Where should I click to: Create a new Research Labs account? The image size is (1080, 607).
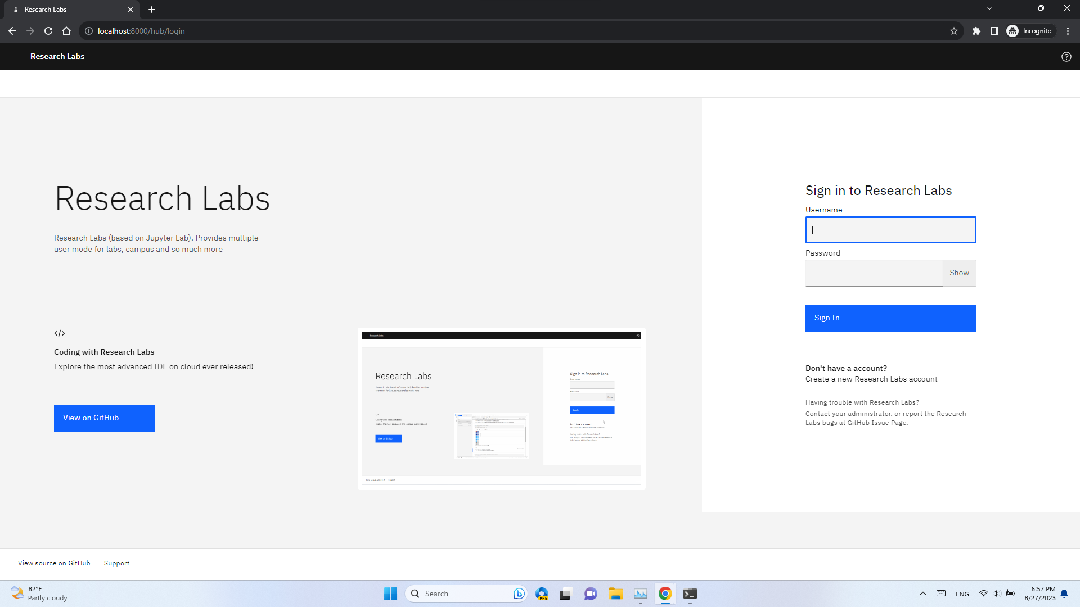(x=871, y=379)
